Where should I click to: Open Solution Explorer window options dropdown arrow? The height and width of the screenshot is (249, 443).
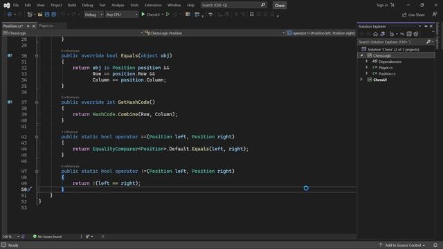420,26
